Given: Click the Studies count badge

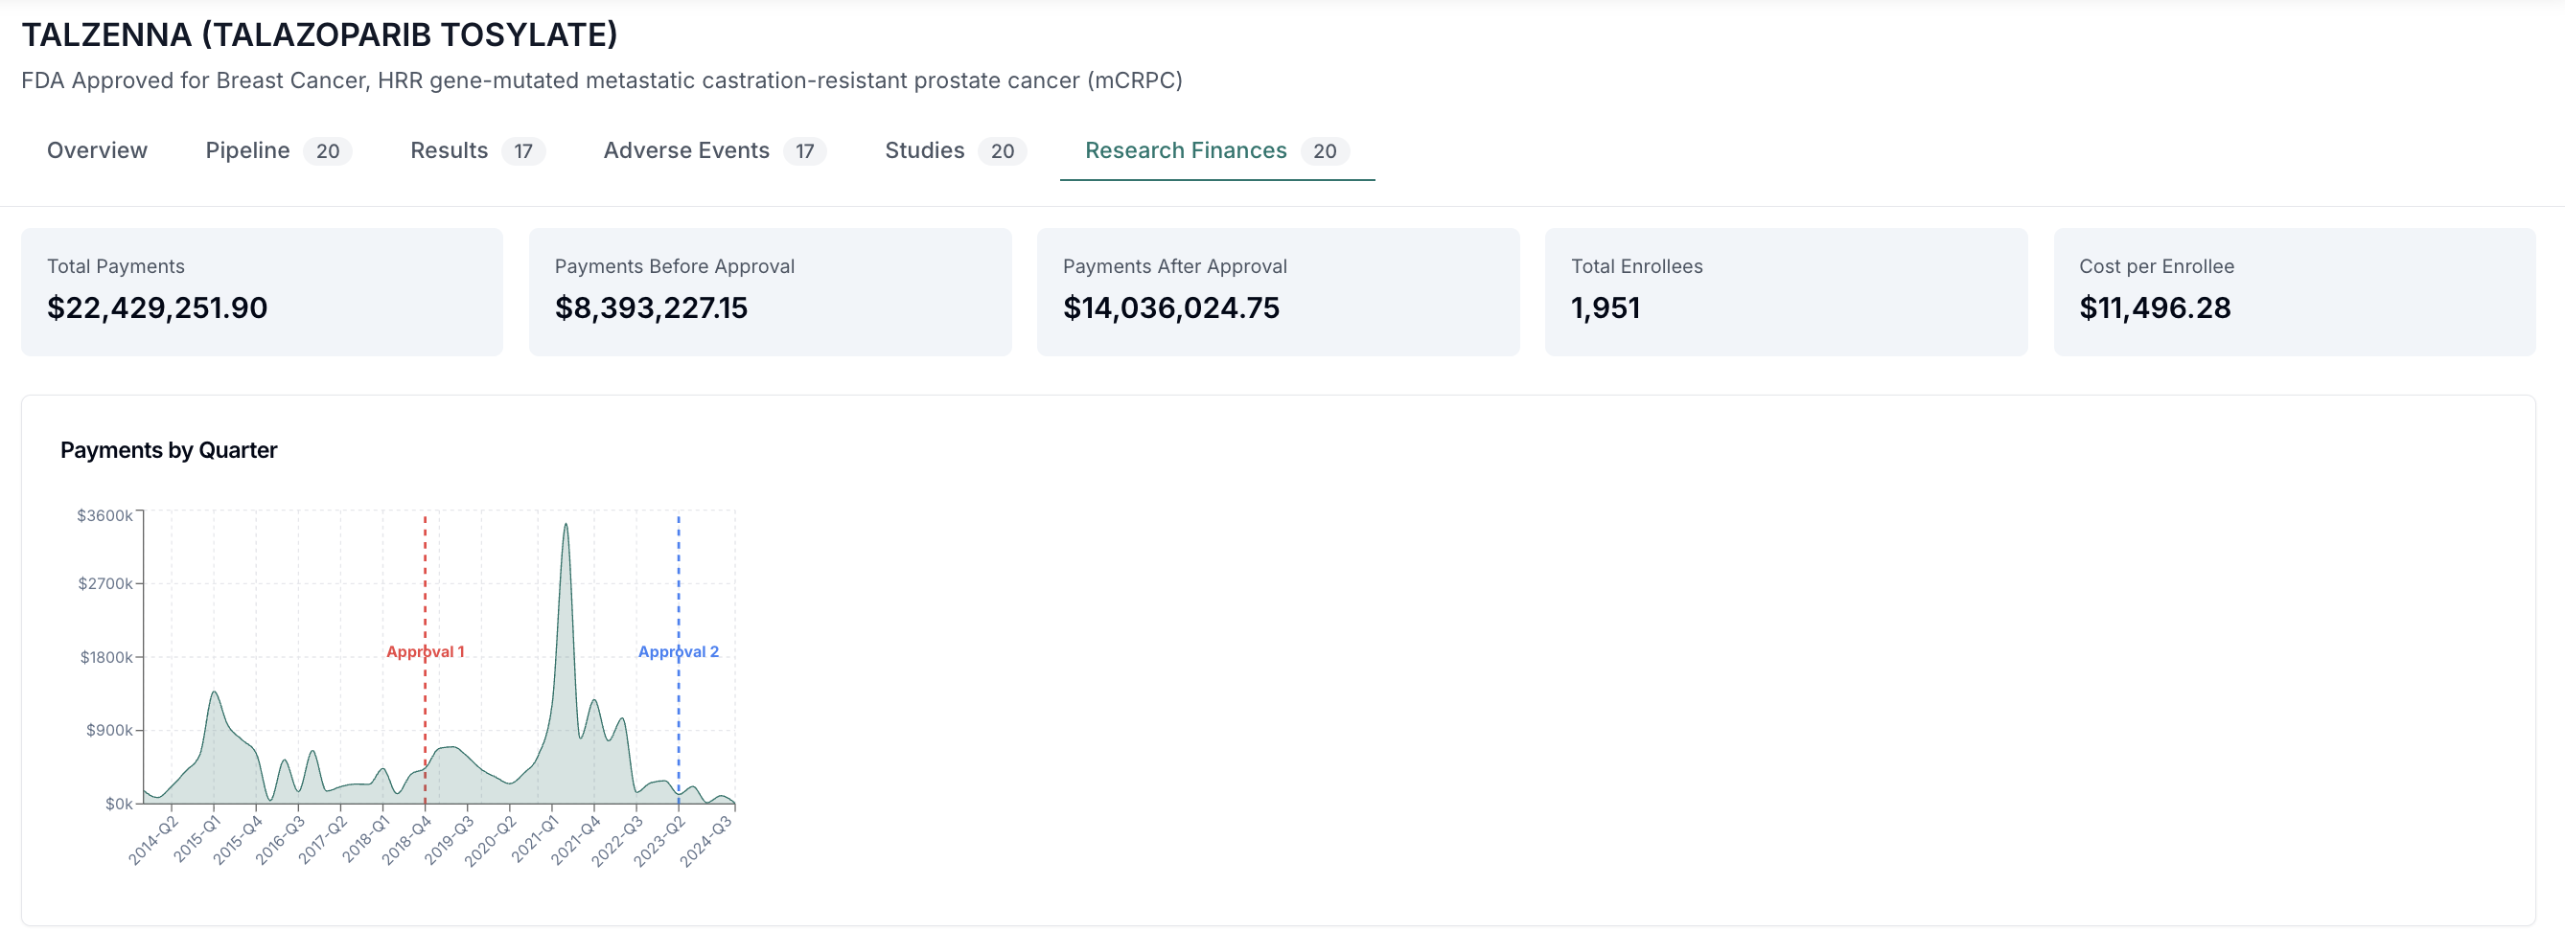Looking at the screenshot, I should tap(1003, 152).
